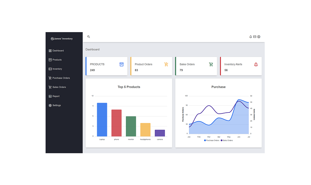Click the 56 inventory alerts count

226,70
